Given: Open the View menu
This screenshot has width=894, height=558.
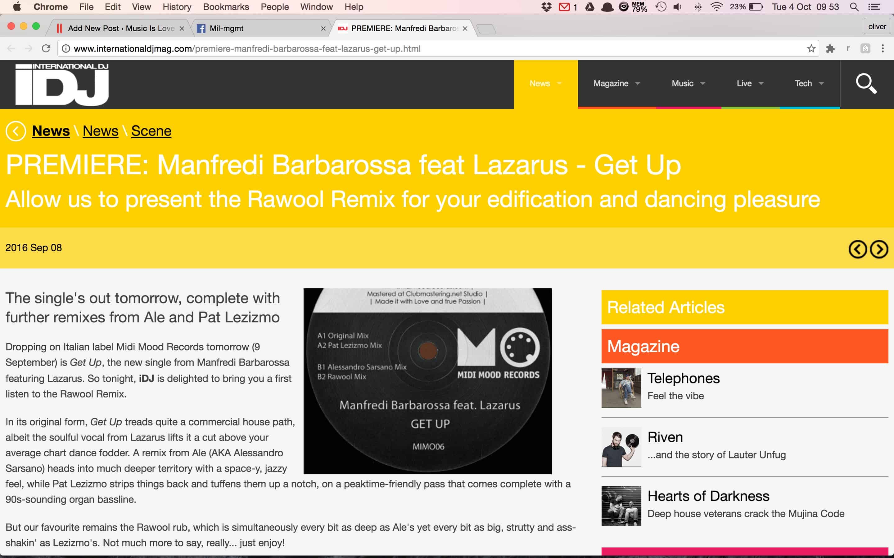Looking at the screenshot, I should pyautogui.click(x=142, y=7).
